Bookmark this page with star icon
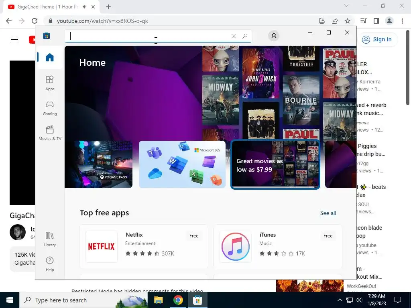Viewport: 411px width, 308px height. 348,21
